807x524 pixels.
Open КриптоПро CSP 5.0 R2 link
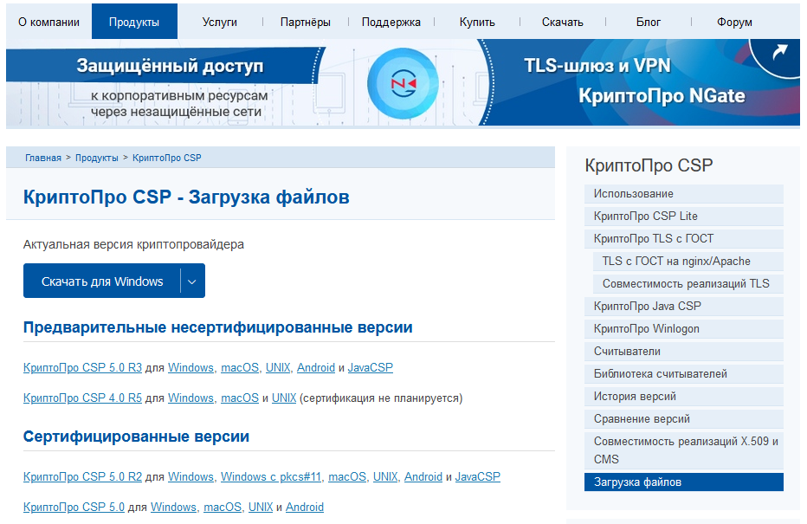(x=82, y=476)
